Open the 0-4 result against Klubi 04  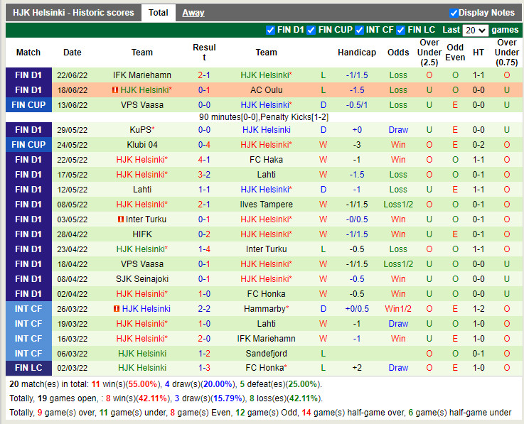204,145
